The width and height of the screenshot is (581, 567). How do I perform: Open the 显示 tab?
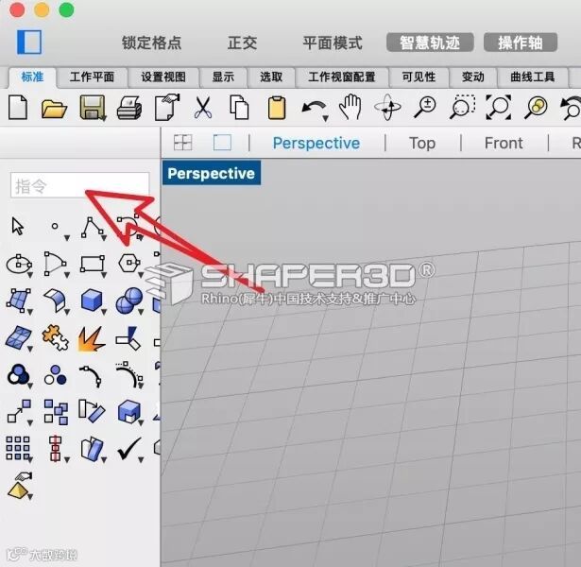coord(223,77)
